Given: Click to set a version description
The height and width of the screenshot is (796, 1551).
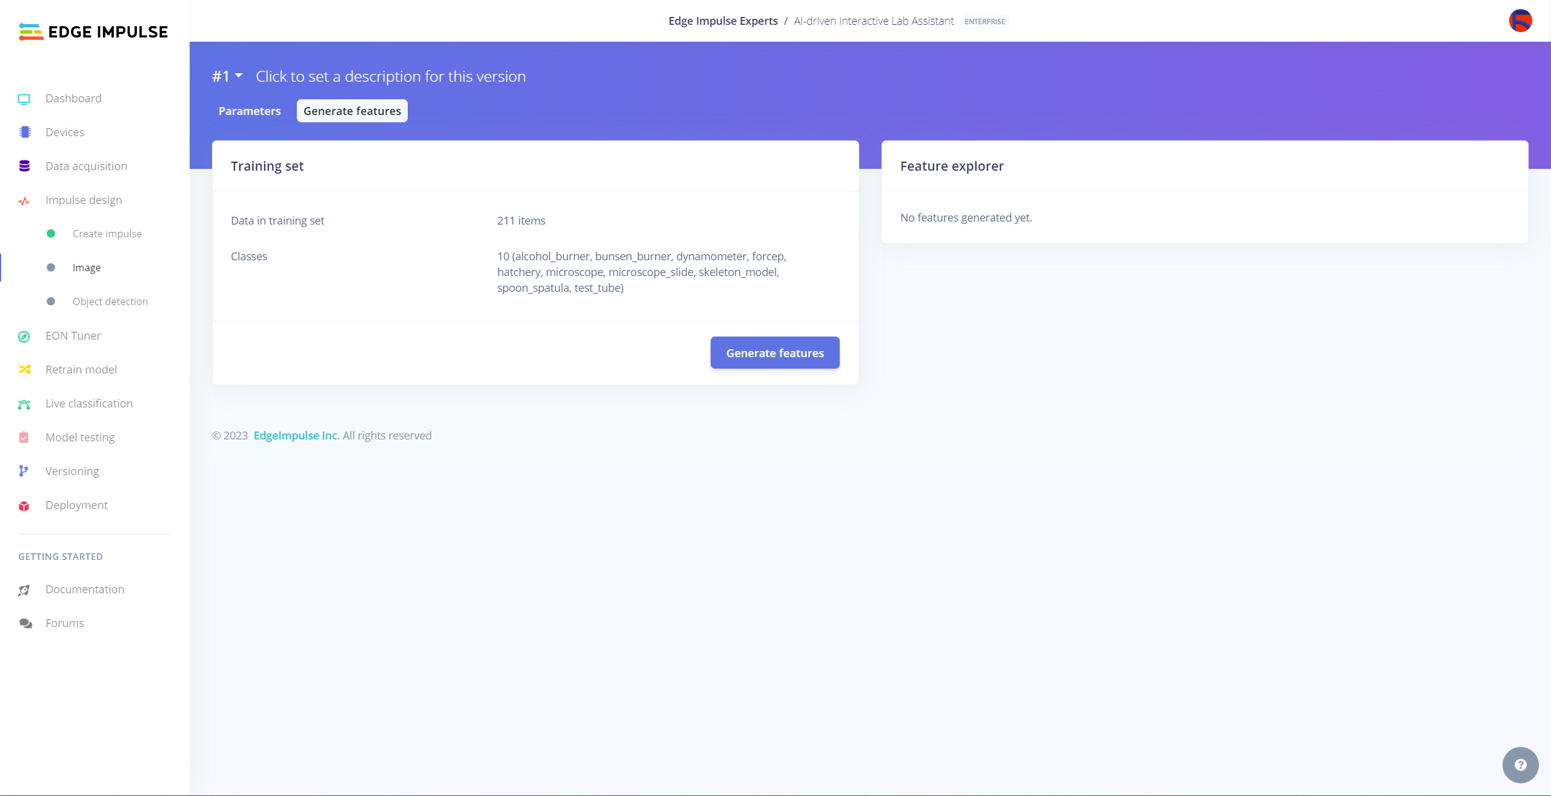Looking at the screenshot, I should [391, 76].
